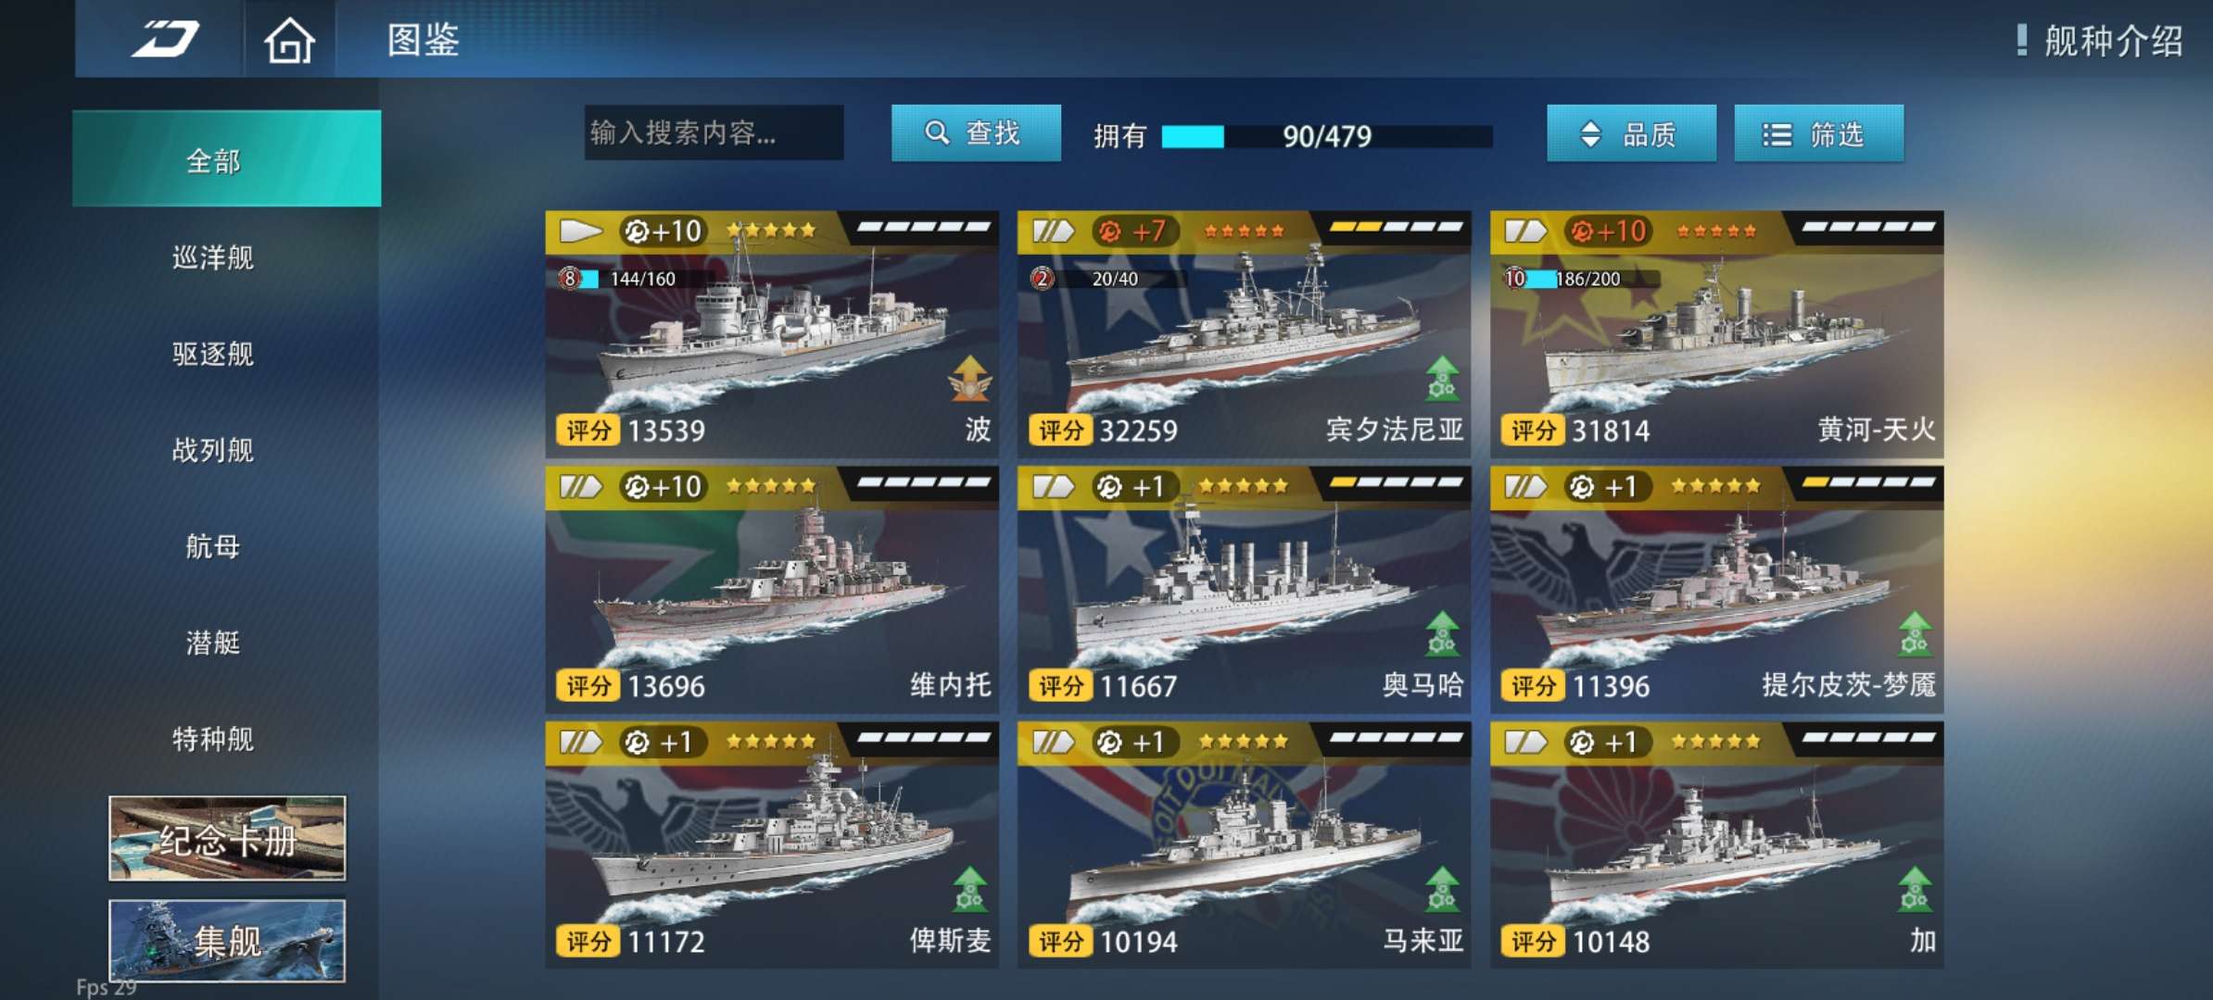Select the 全部 category tab
The height and width of the screenshot is (1000, 2213).
(x=226, y=158)
